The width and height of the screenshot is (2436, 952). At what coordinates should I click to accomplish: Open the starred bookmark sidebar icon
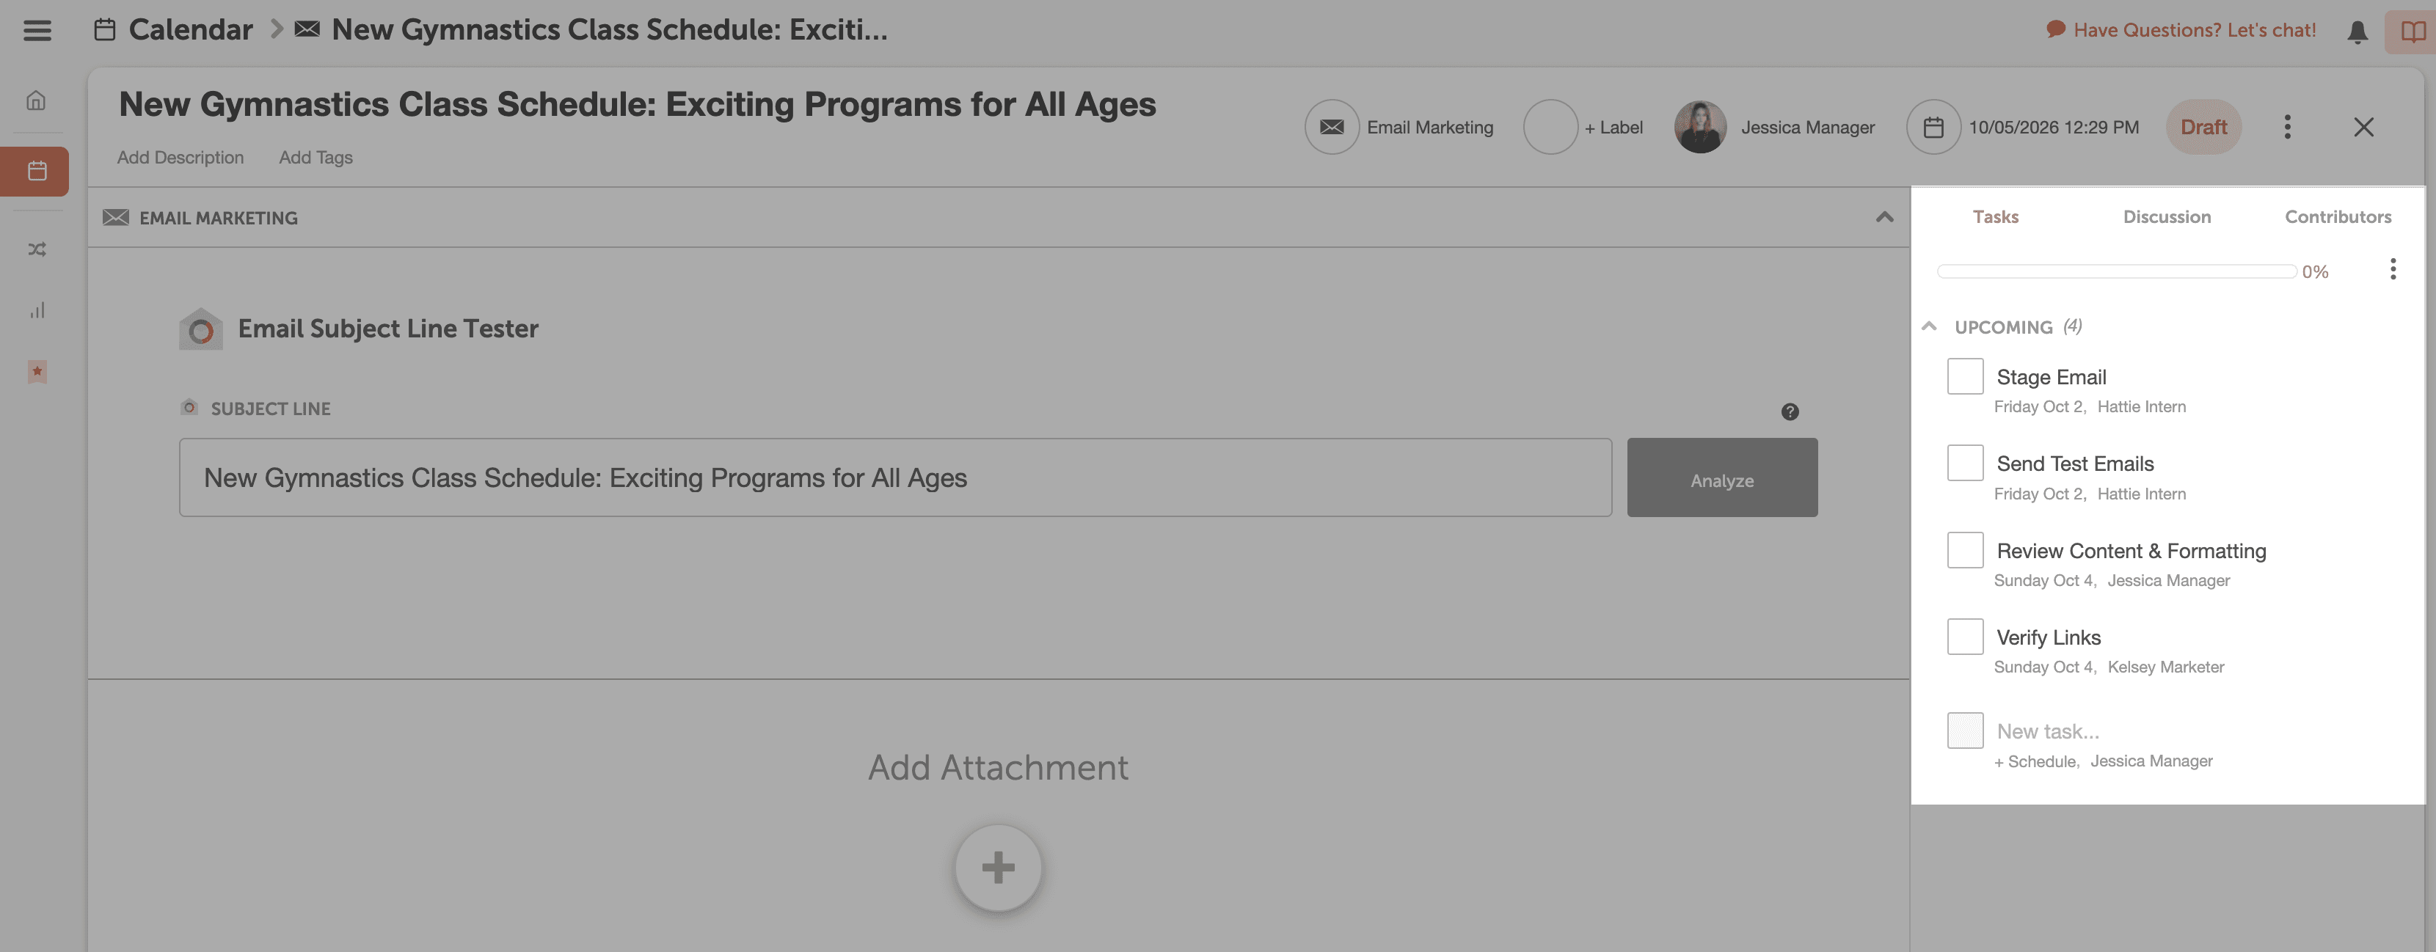tap(37, 372)
